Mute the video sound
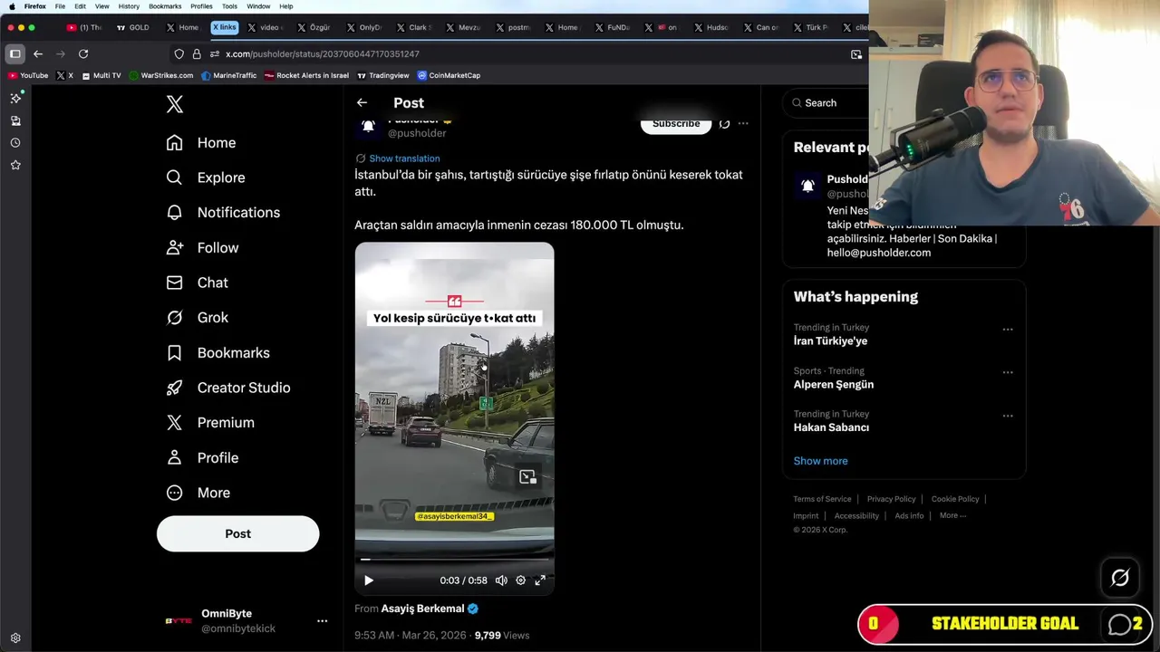The image size is (1160, 652). [x=501, y=580]
